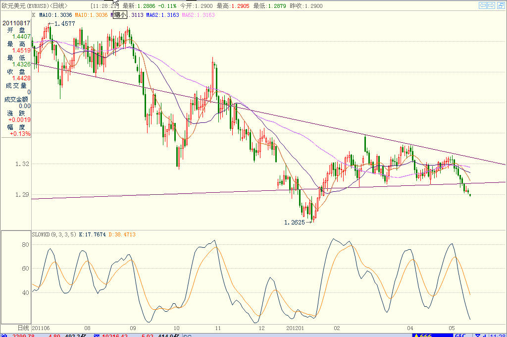Select the pink MA62:1.3163 indicator label

pyautogui.click(x=198, y=15)
